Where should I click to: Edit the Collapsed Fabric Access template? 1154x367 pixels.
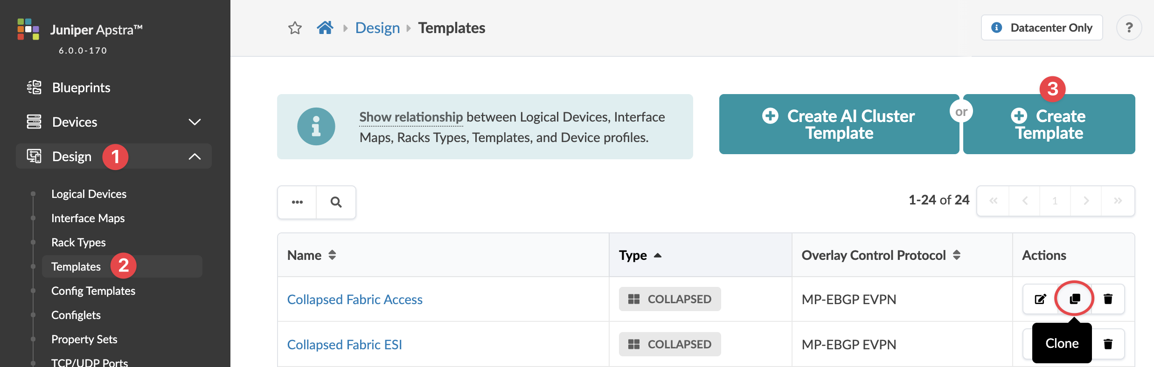point(1040,299)
